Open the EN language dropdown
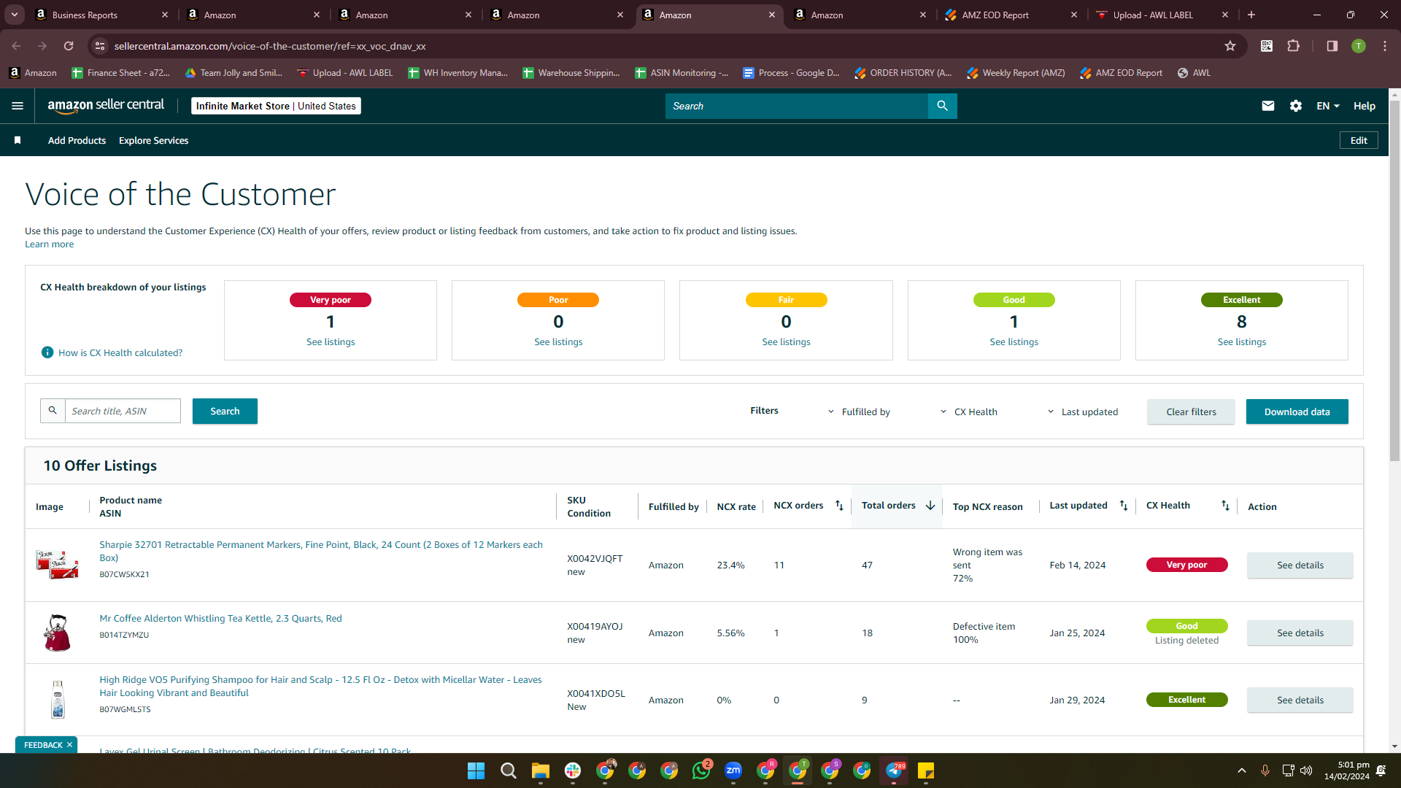The width and height of the screenshot is (1401, 788). coord(1328,106)
